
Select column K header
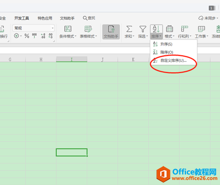[133, 59]
